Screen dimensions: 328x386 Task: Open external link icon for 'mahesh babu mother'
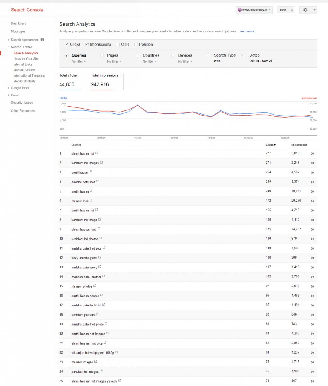coord(104,276)
